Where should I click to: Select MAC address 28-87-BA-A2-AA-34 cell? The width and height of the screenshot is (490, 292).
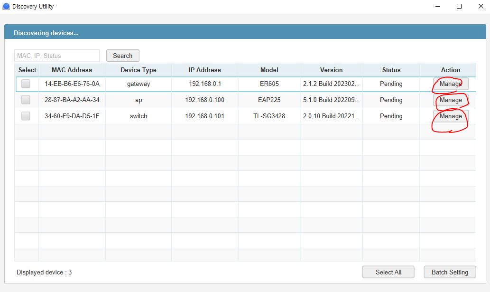(72, 100)
